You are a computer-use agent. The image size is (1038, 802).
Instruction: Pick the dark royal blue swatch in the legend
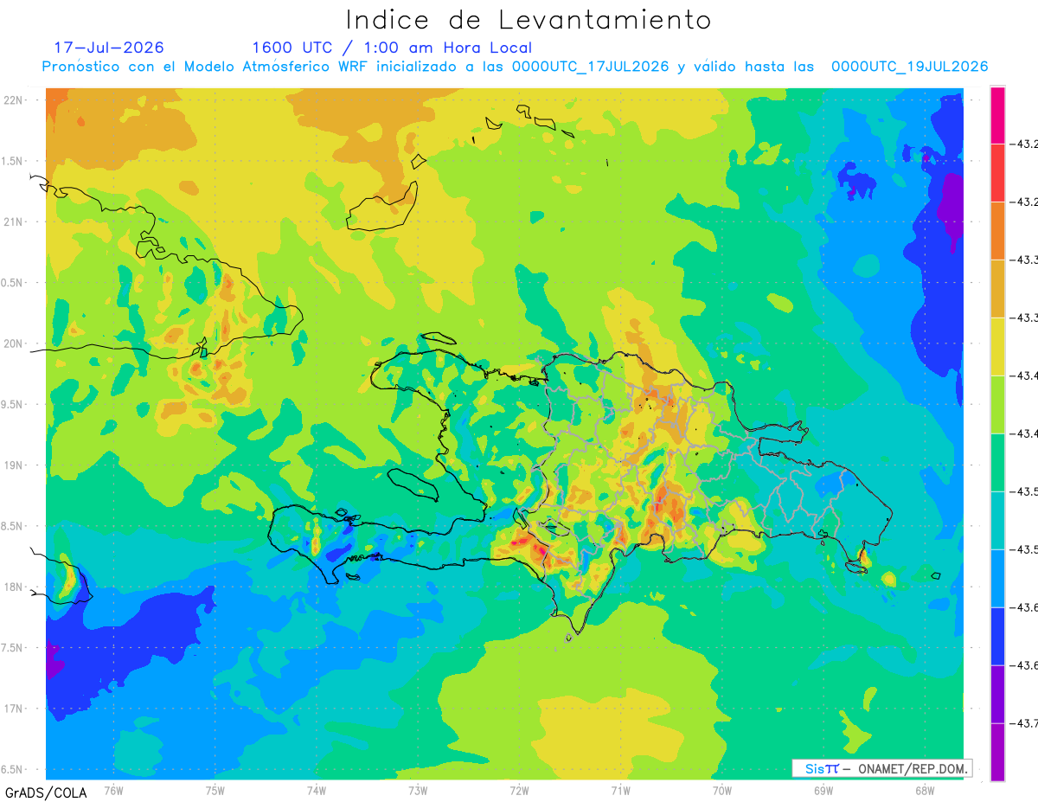(x=997, y=637)
